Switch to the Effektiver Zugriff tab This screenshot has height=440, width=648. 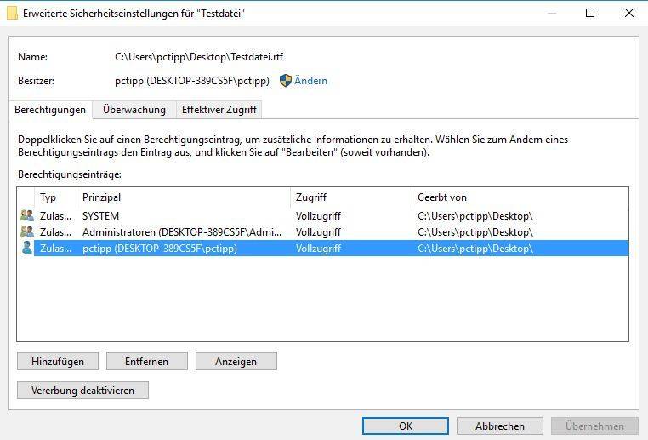point(219,110)
